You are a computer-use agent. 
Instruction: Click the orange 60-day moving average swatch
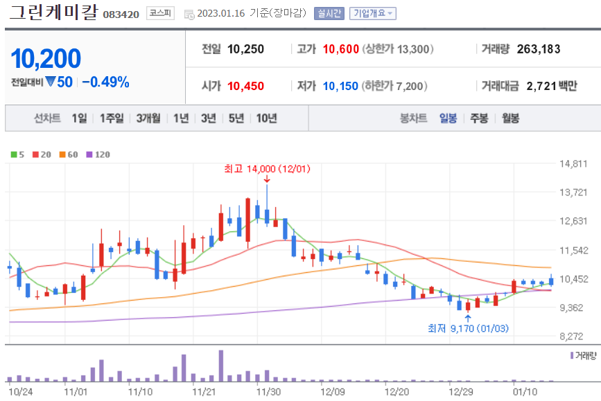pyautogui.click(x=62, y=154)
